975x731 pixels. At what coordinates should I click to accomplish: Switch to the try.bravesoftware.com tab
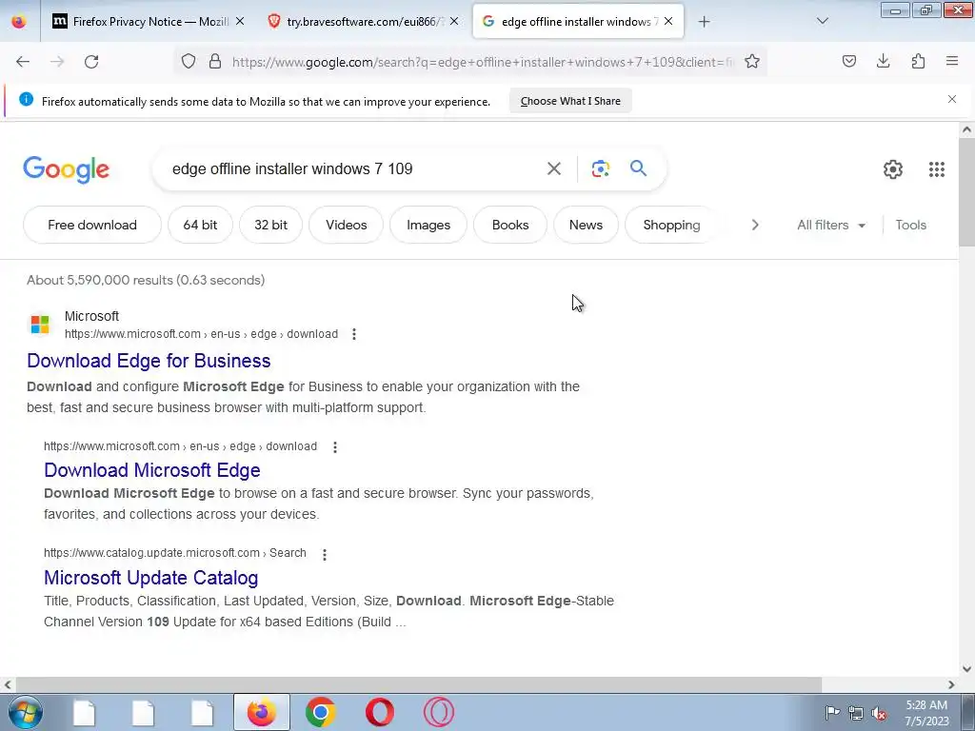[363, 21]
